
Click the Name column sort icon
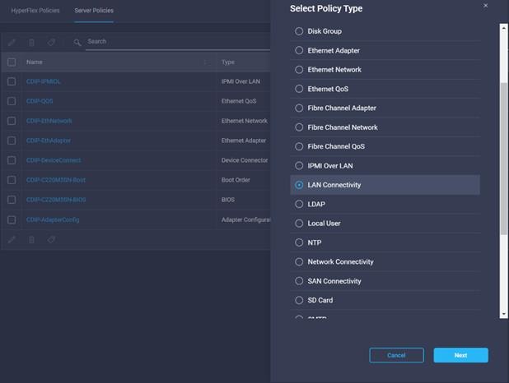[x=205, y=62]
